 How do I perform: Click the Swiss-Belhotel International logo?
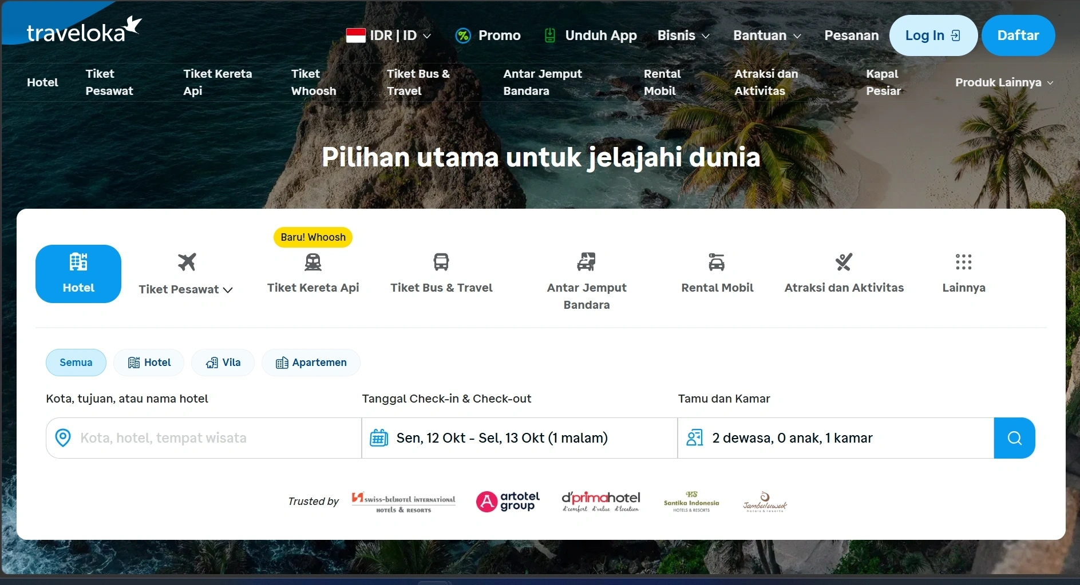click(x=403, y=502)
